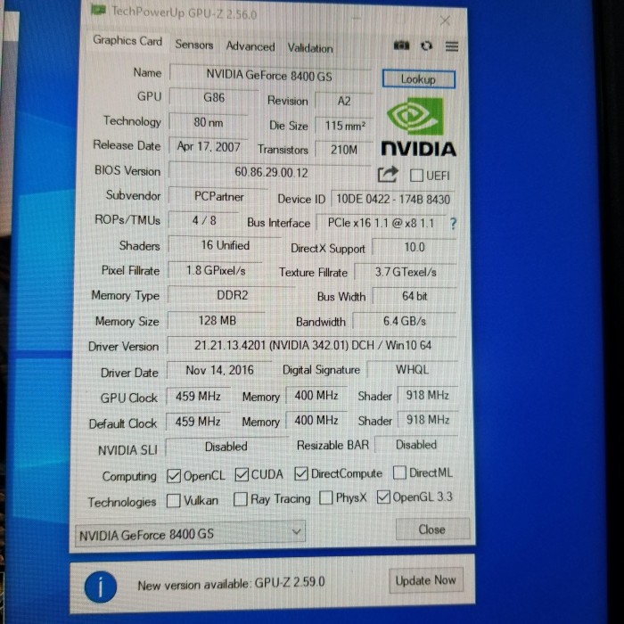
Task: Click the DirectX Support value 10.0
Action: (415, 247)
